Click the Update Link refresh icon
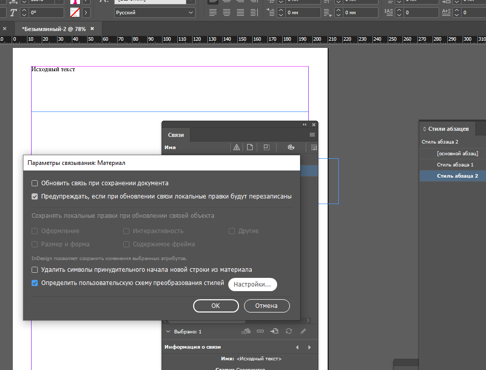486x370 pixels. pos(289,331)
